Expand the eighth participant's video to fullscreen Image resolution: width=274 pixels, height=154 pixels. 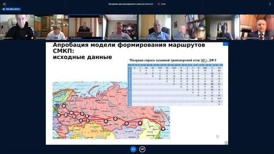pos(272,16)
